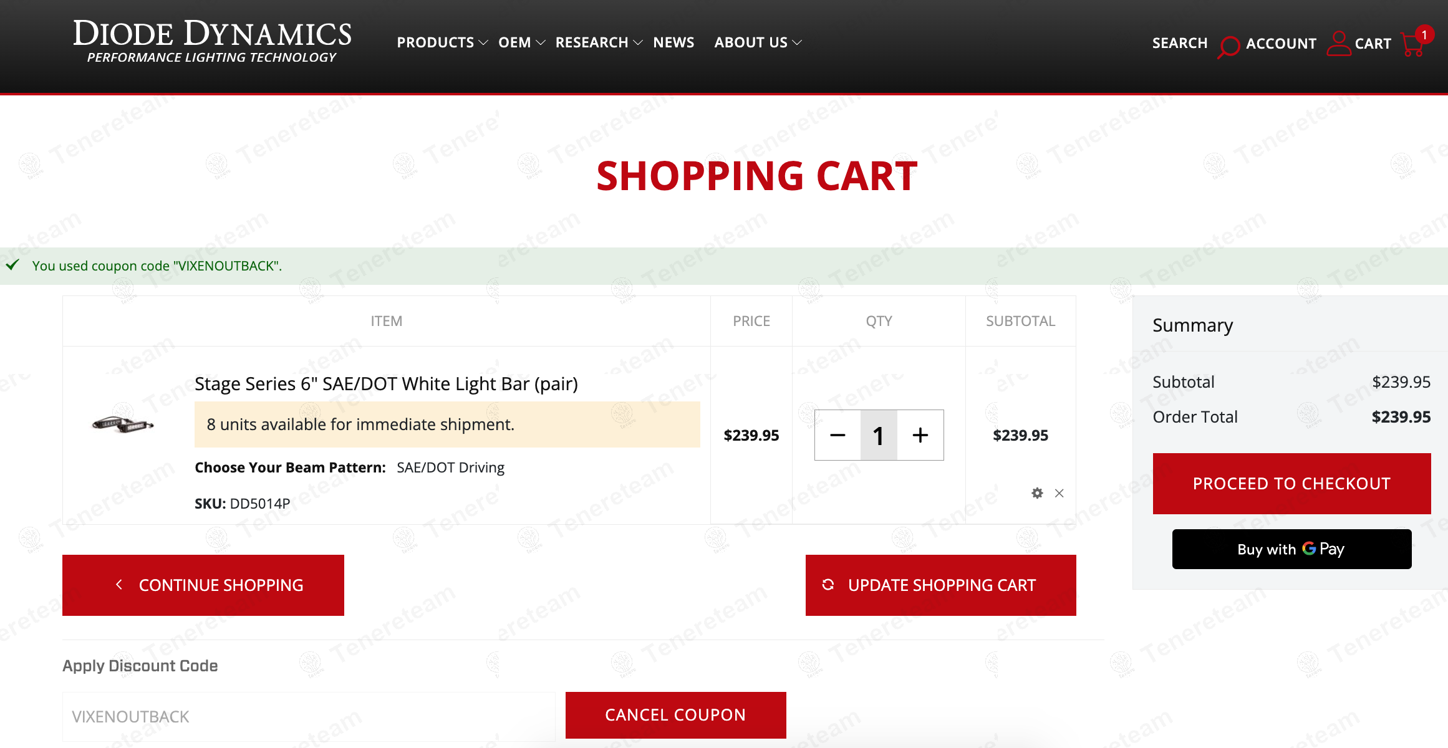1448x748 pixels.
Task: Click Buy with G Pay button
Action: [x=1291, y=549]
